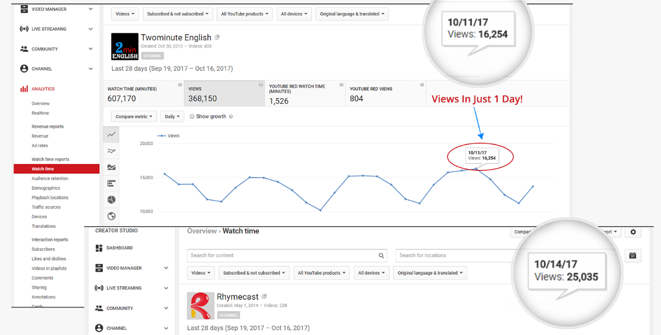Click the Rhymecast channel logo thumbnail
661x335 pixels.
pyautogui.click(x=201, y=306)
